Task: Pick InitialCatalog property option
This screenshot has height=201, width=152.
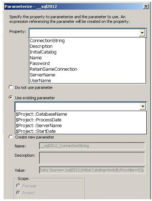Action: pyautogui.click(x=87, y=52)
